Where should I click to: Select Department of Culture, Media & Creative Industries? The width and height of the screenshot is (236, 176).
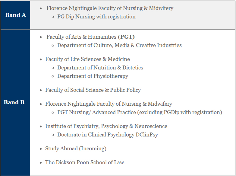click(119, 45)
